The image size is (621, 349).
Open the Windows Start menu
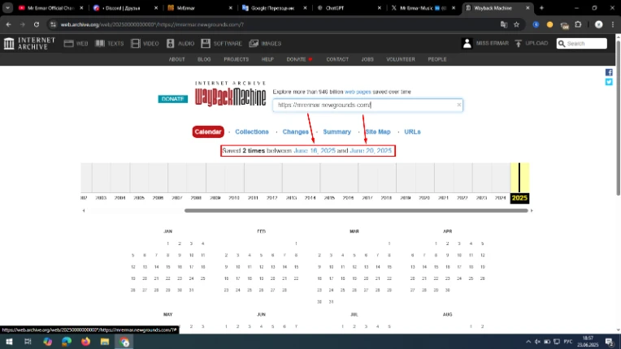9,342
